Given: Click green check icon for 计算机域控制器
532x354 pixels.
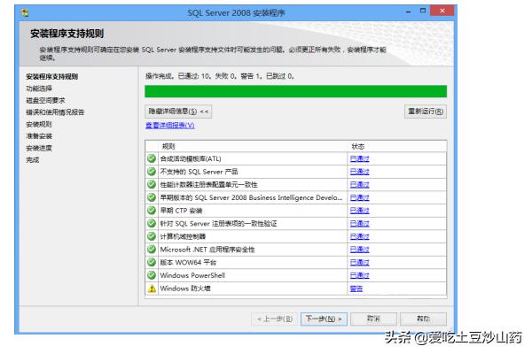Looking at the screenshot, I should [x=152, y=236].
